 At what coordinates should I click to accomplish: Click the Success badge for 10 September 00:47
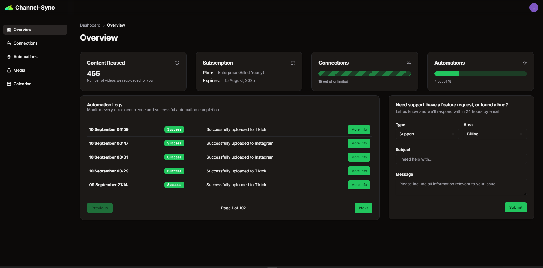tap(174, 143)
